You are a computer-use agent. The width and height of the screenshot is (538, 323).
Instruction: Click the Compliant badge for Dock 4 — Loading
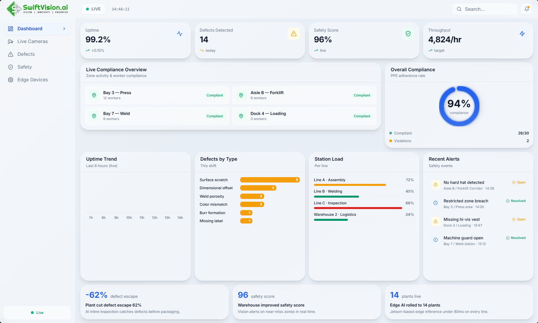point(362,116)
